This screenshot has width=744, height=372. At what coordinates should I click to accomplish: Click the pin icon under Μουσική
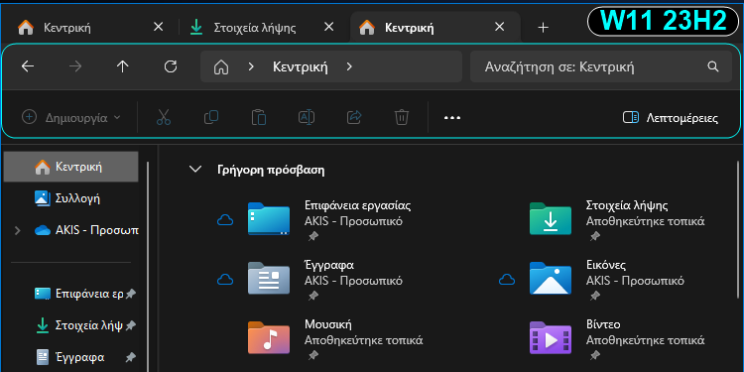pyautogui.click(x=313, y=355)
